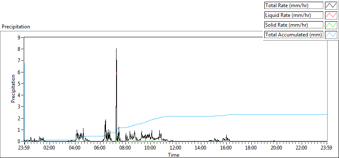Click the 22:00 time axis label
339x158 pixels.
(x=302, y=148)
